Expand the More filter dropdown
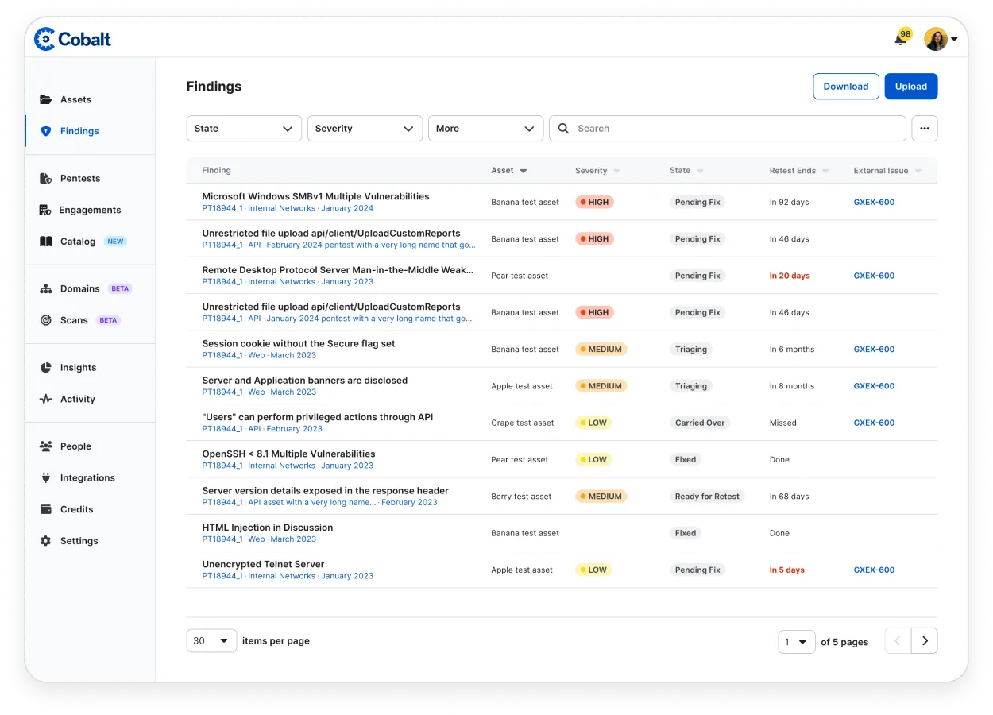Image resolution: width=993 pixels, height=715 pixels. pos(485,129)
